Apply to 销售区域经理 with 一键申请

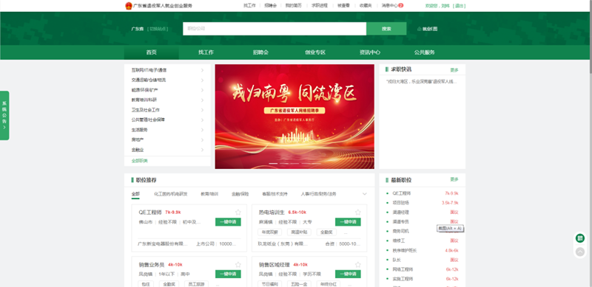(x=348, y=274)
